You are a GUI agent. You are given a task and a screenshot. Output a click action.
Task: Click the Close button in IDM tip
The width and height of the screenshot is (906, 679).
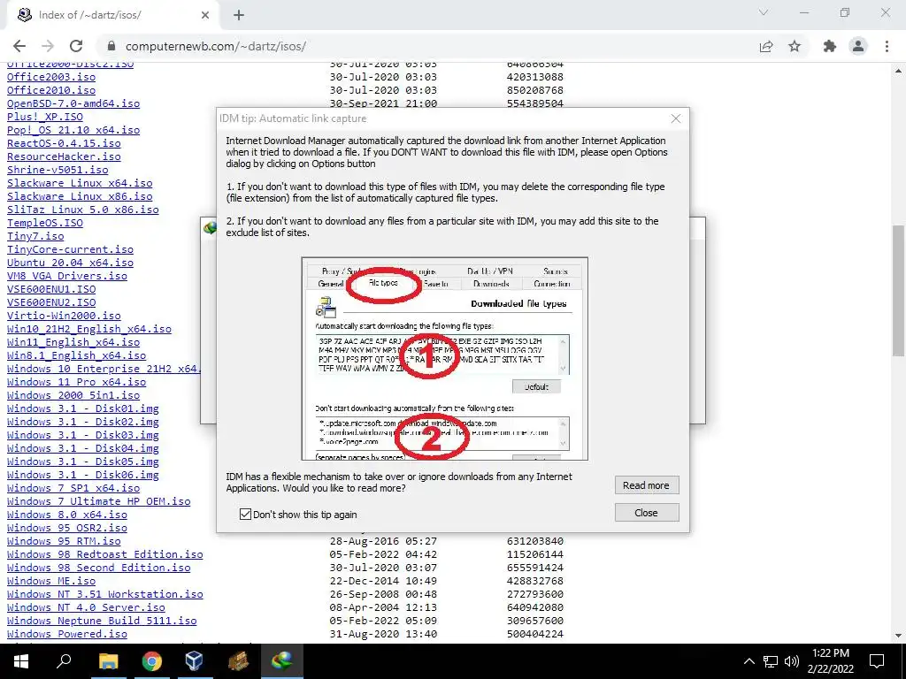coord(646,513)
